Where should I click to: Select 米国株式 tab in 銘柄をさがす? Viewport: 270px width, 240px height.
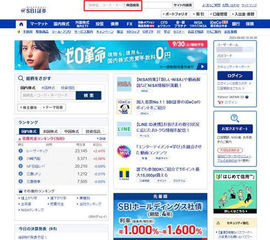(48, 88)
